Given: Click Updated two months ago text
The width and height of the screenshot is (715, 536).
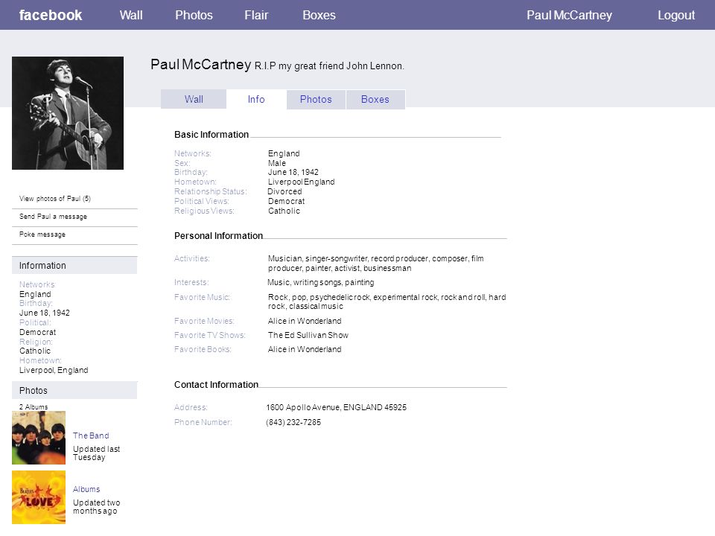Looking at the screenshot, I should (x=96, y=507).
